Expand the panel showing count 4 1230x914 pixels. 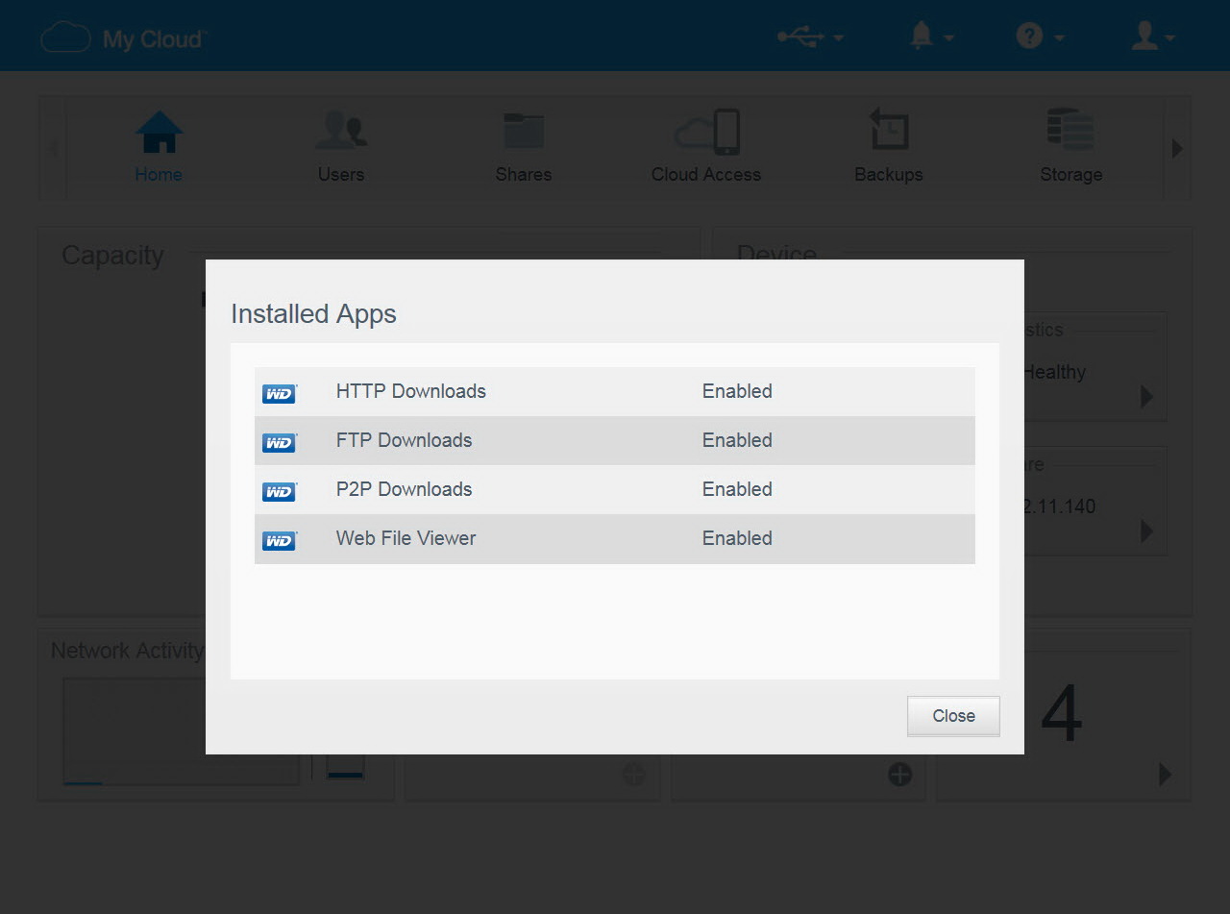click(x=1165, y=774)
